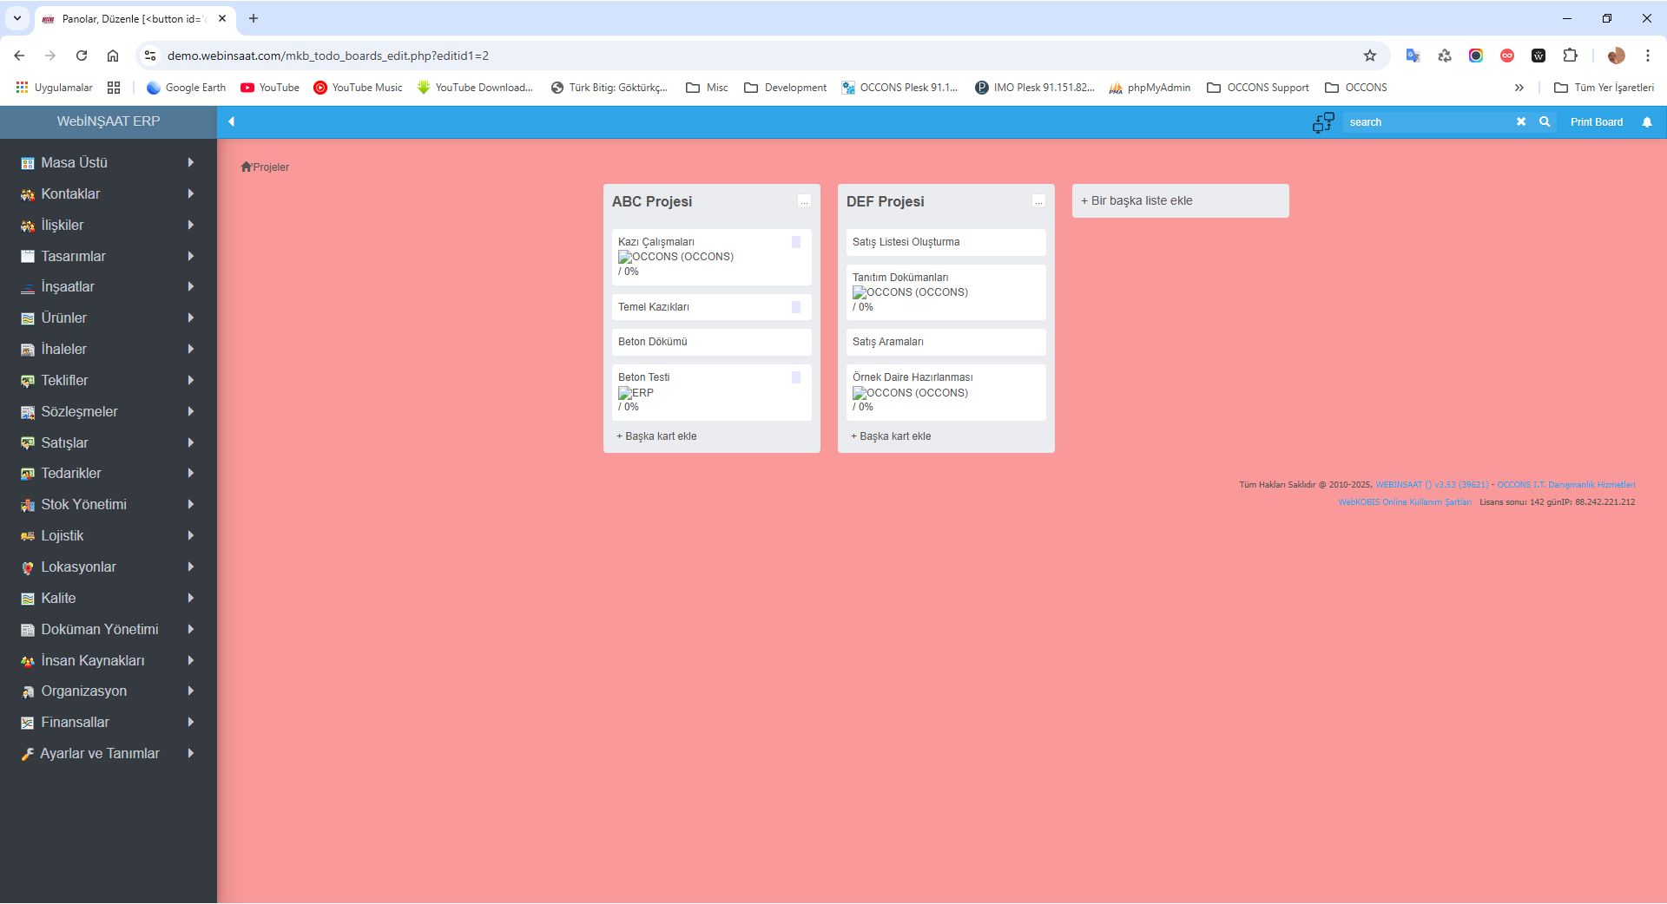Toggle the checkbox on Temel Kazıkları card
The width and height of the screenshot is (1667, 904).
click(x=796, y=307)
